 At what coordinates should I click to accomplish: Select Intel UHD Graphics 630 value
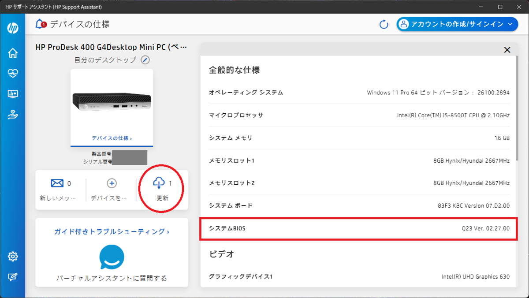pyautogui.click(x=476, y=276)
